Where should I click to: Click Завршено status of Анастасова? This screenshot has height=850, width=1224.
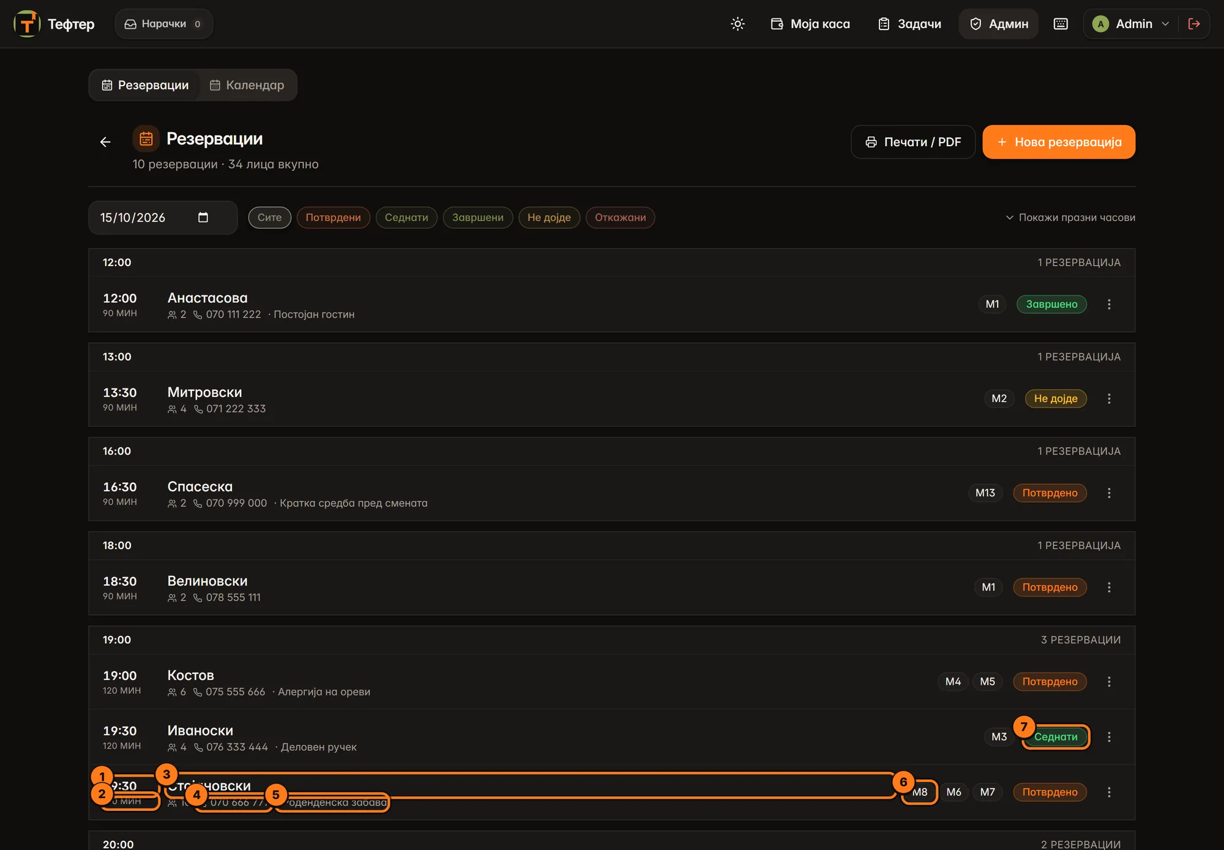tap(1051, 304)
